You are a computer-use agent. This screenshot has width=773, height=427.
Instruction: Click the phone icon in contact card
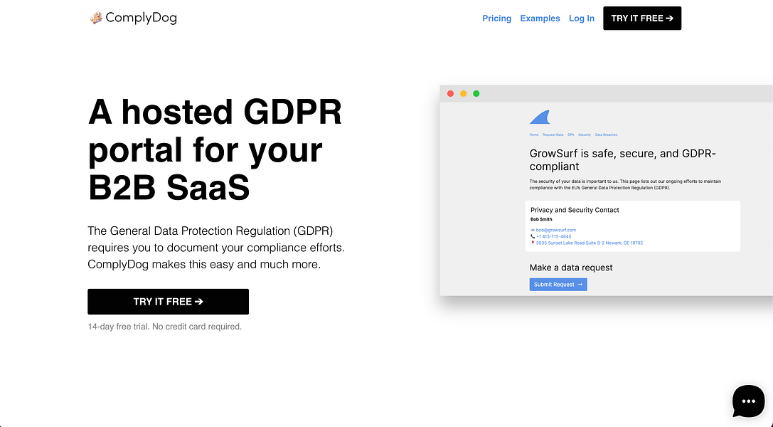[x=533, y=236]
